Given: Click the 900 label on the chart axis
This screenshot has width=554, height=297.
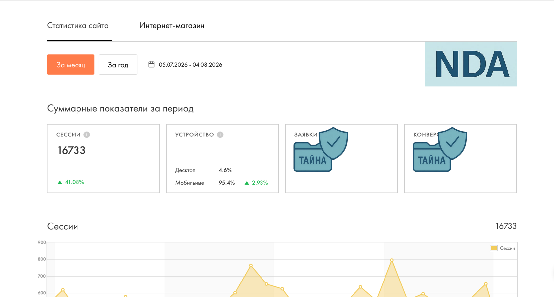Looking at the screenshot, I should 42,242.
